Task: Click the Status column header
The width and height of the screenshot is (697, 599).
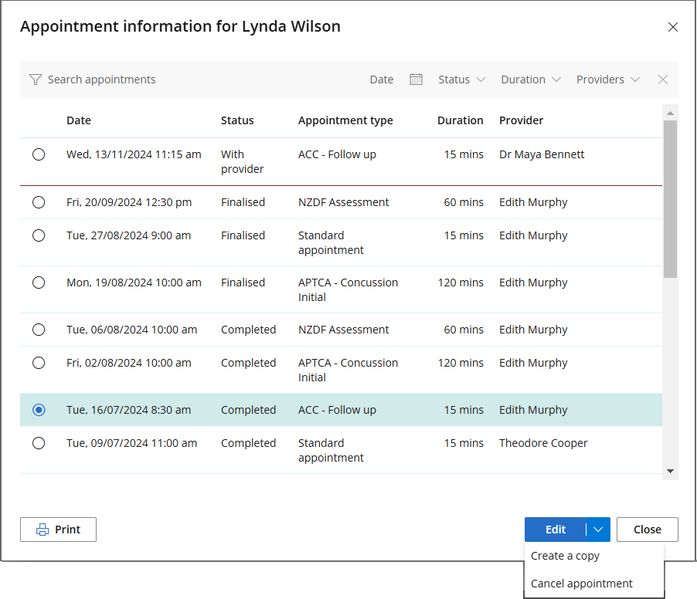Action: tap(237, 120)
